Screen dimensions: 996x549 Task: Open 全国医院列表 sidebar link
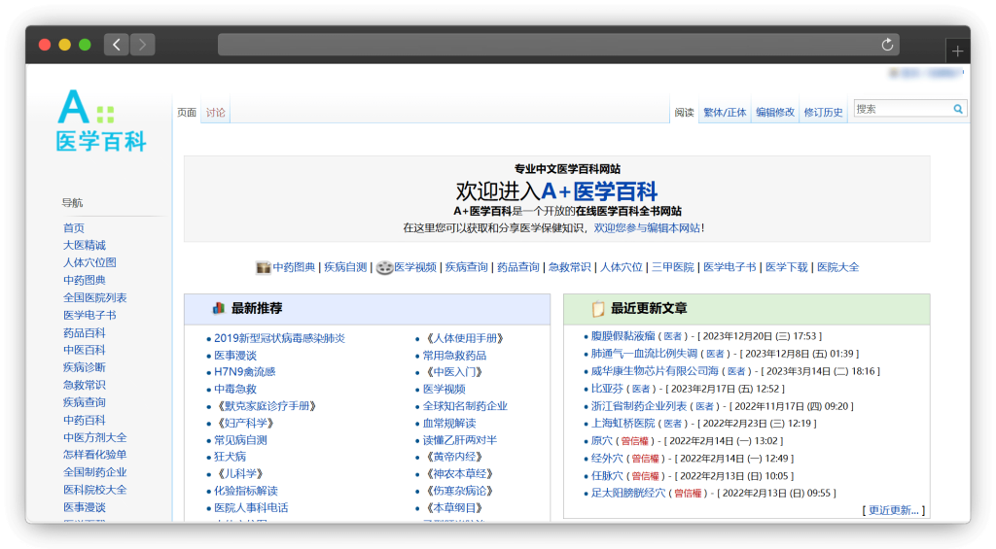tap(94, 297)
